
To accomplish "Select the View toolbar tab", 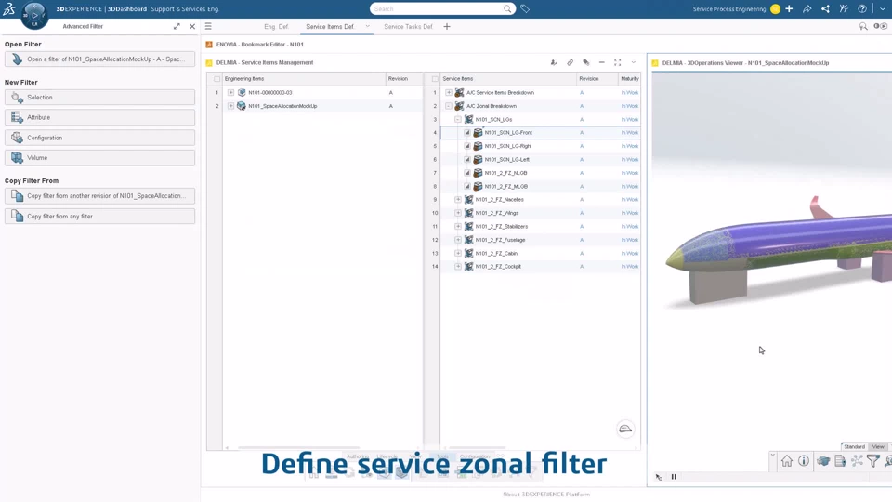I will (x=878, y=447).
